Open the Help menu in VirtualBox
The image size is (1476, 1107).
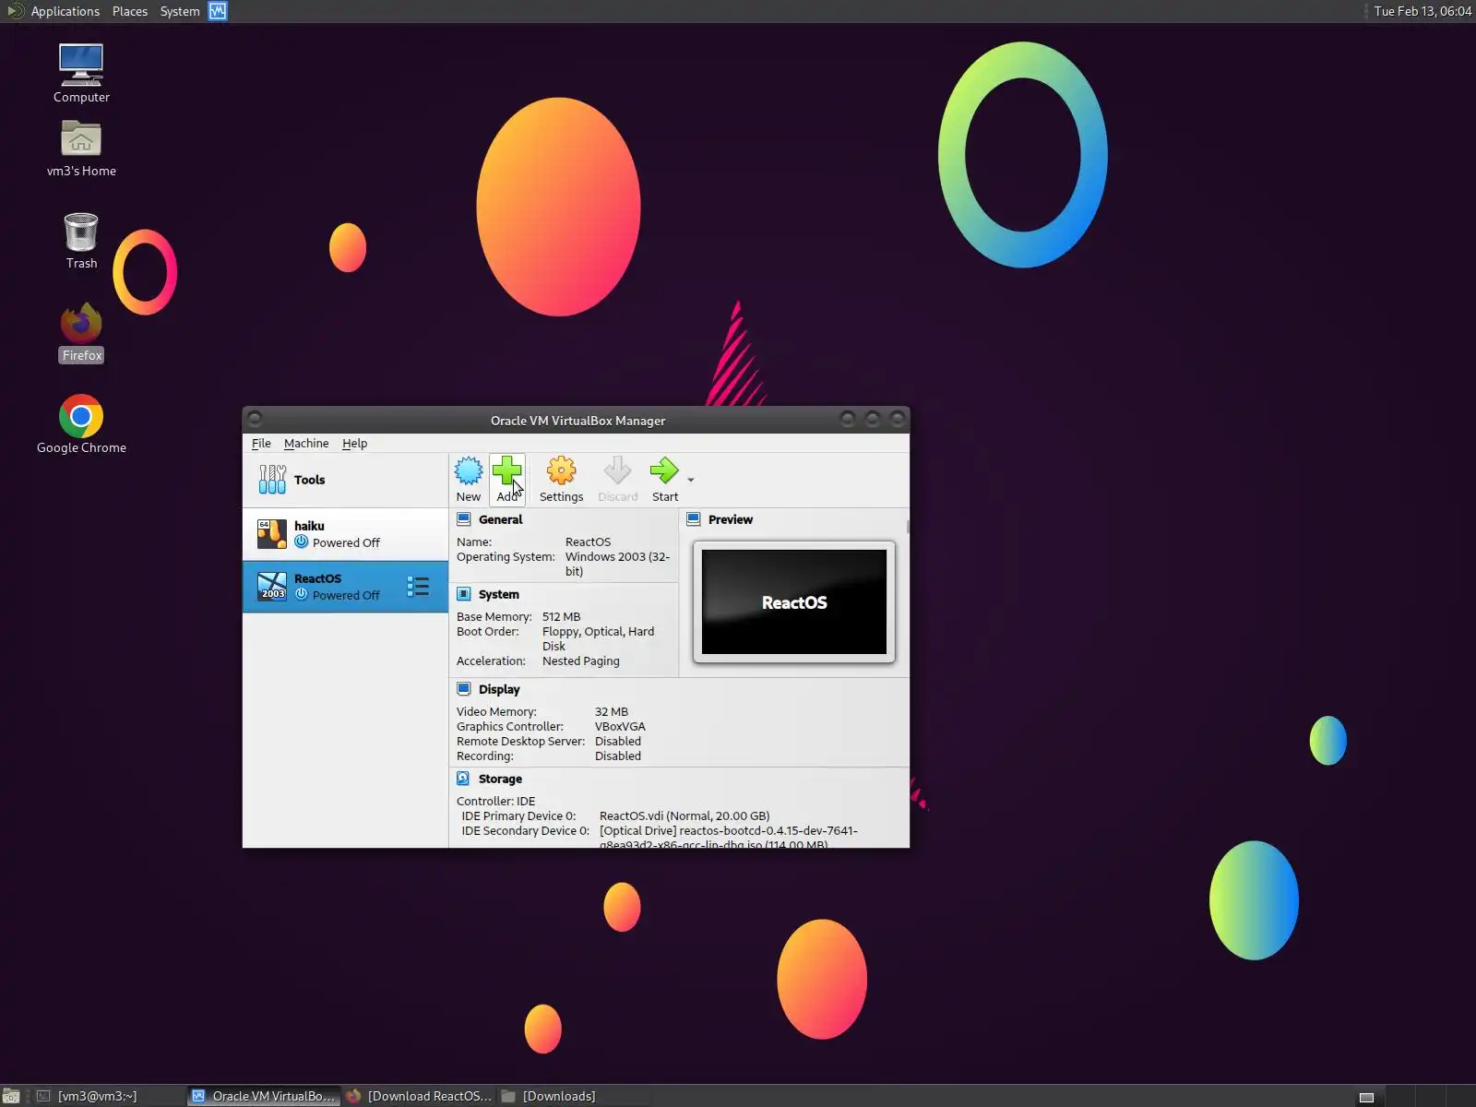(354, 444)
